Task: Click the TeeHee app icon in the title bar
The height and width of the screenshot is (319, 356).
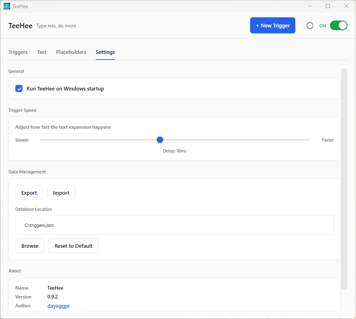Action: point(6,6)
